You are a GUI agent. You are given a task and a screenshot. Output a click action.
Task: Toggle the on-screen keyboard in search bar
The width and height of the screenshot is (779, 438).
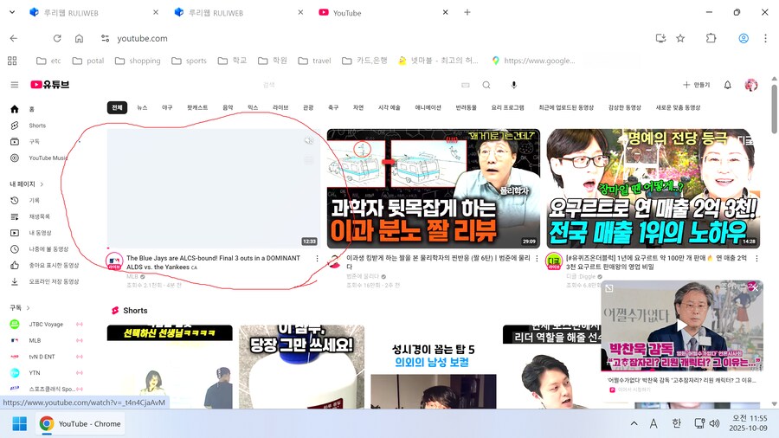pyautogui.click(x=466, y=85)
